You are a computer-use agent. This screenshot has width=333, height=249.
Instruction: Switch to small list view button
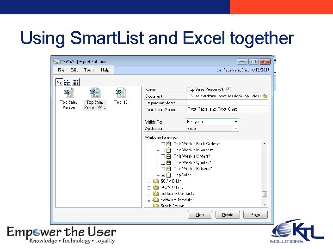(67, 82)
